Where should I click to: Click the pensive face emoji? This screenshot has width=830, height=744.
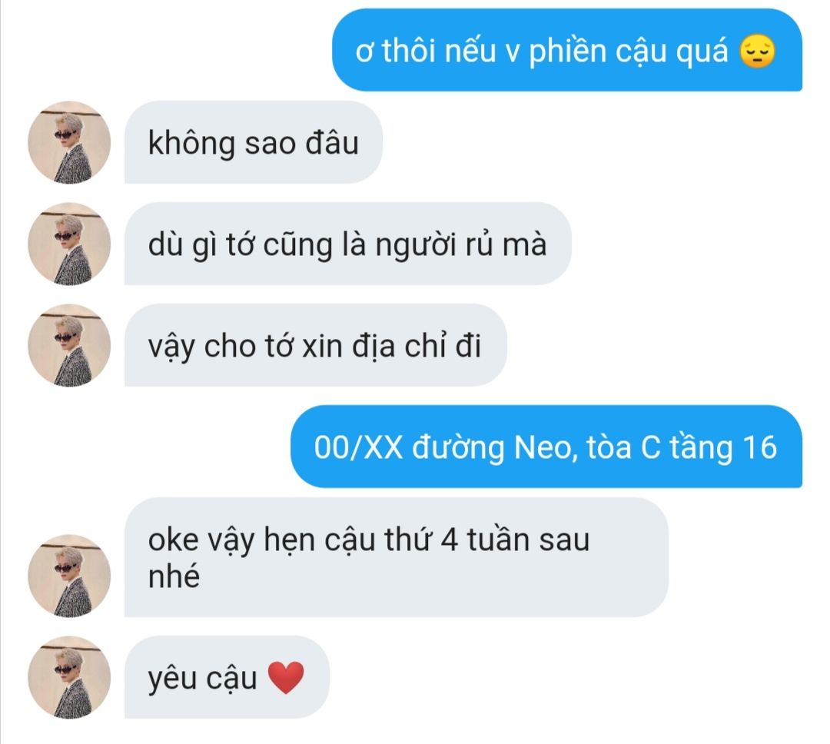[758, 51]
